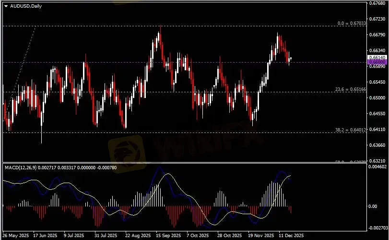Click the 0.004602 MACD scale value

(x=377, y=166)
